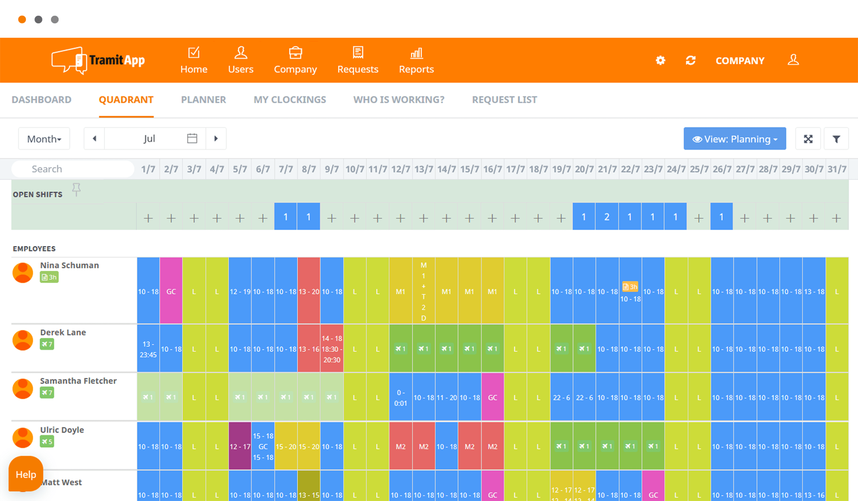The height and width of the screenshot is (501, 858).
Task: Click the employee Search field
Action: click(72, 169)
